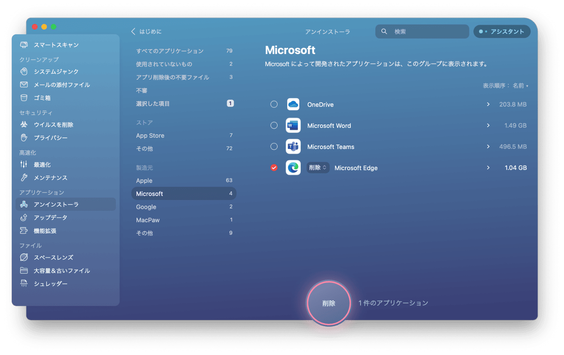Click the Microsoft Word app name

[329, 125]
